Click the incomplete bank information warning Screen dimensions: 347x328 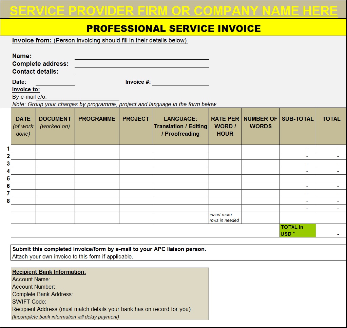pos(65,317)
